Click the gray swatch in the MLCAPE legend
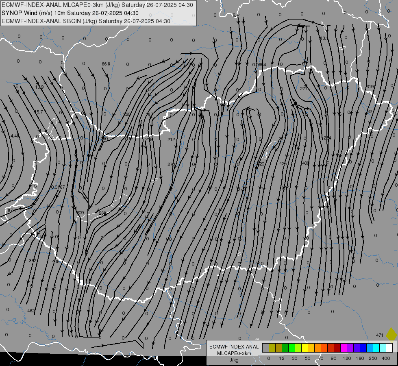This screenshot has width=398, height=366. point(265,348)
